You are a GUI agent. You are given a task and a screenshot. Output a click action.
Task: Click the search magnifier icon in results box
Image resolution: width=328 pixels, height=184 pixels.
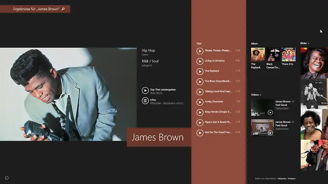pyautogui.click(x=63, y=9)
